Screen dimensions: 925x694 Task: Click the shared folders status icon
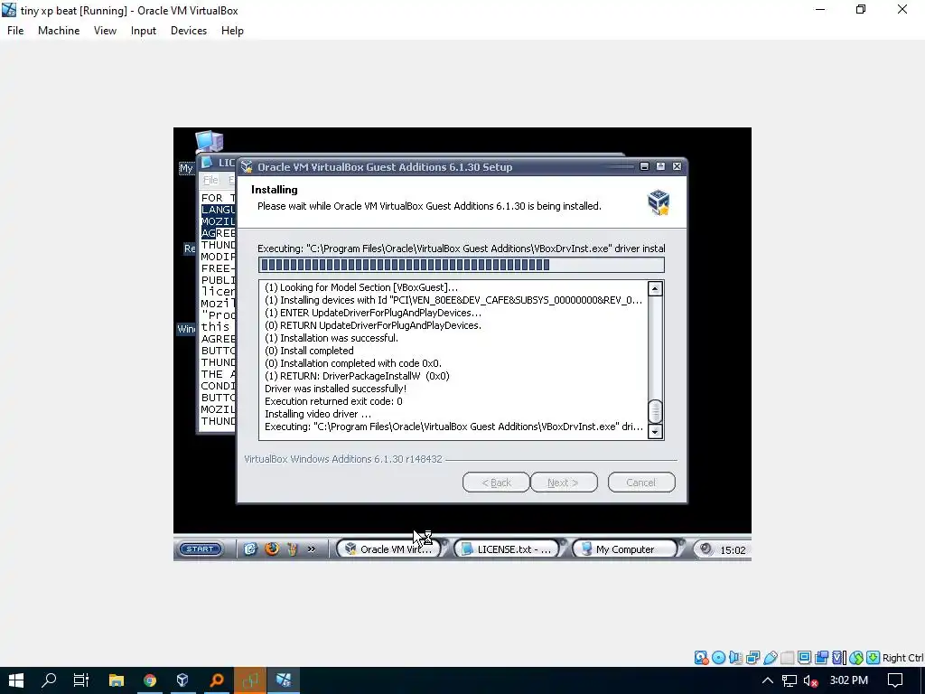click(x=787, y=658)
